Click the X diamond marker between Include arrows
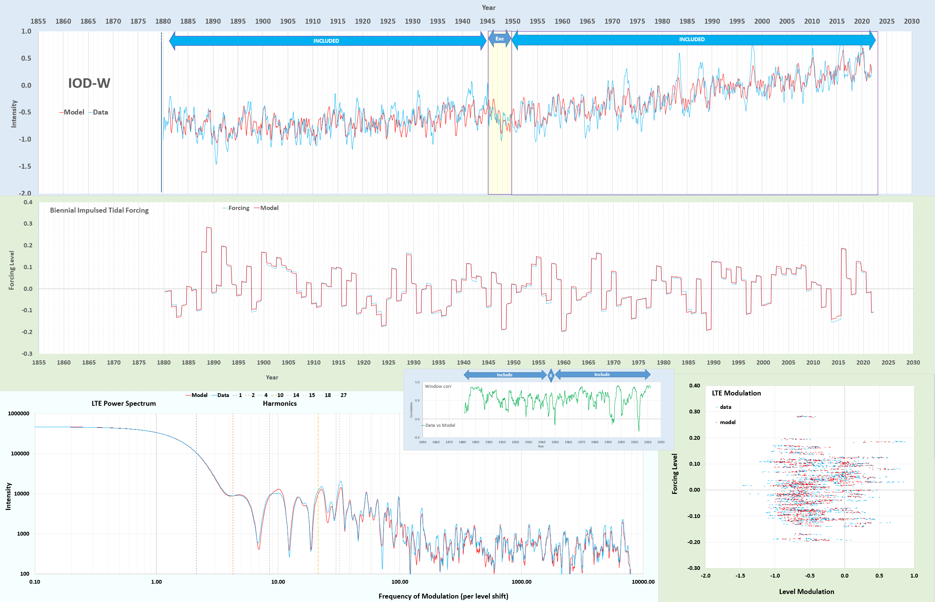 (551, 375)
